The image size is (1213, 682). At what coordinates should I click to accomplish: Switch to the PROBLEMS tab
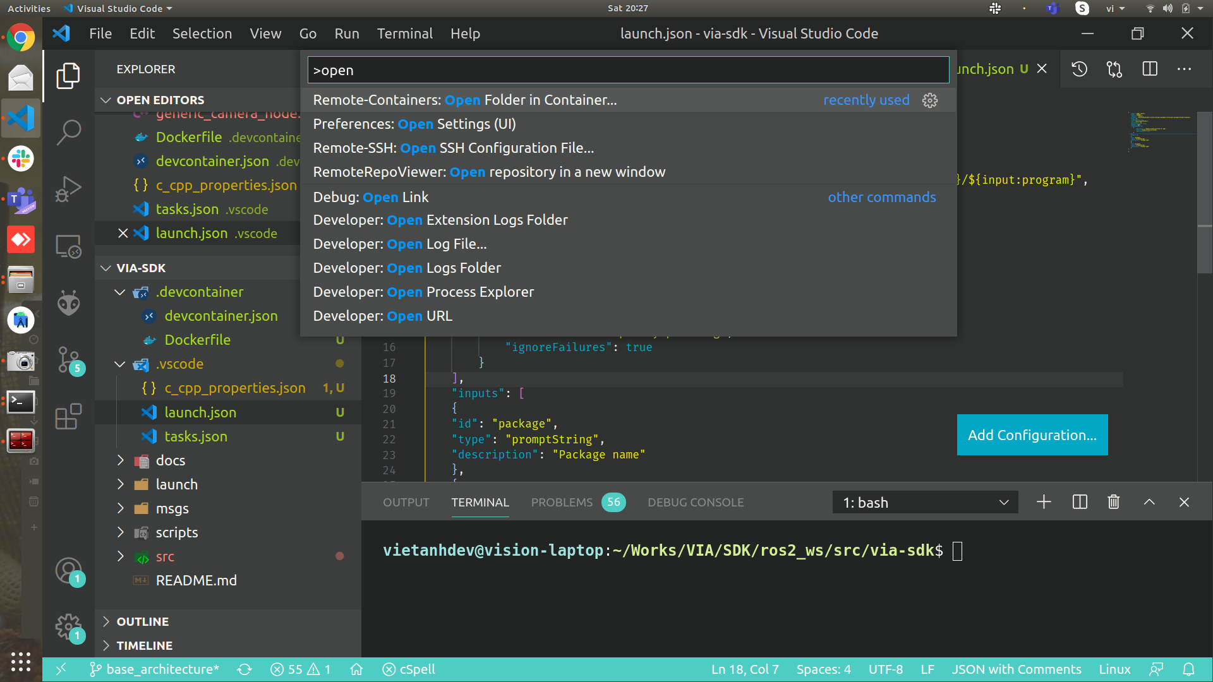[562, 502]
